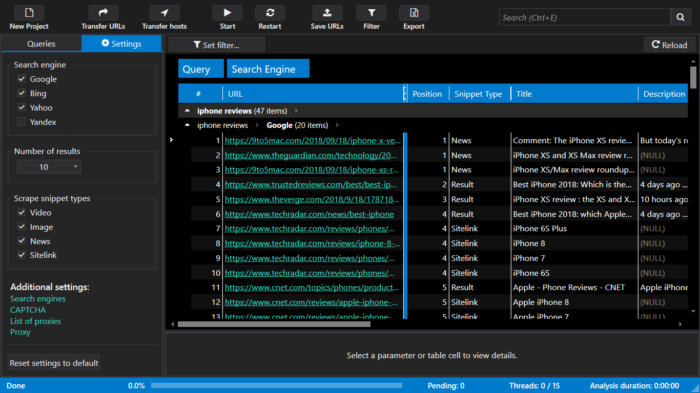Click the New Project icon
700x393 pixels.
pyautogui.click(x=29, y=13)
